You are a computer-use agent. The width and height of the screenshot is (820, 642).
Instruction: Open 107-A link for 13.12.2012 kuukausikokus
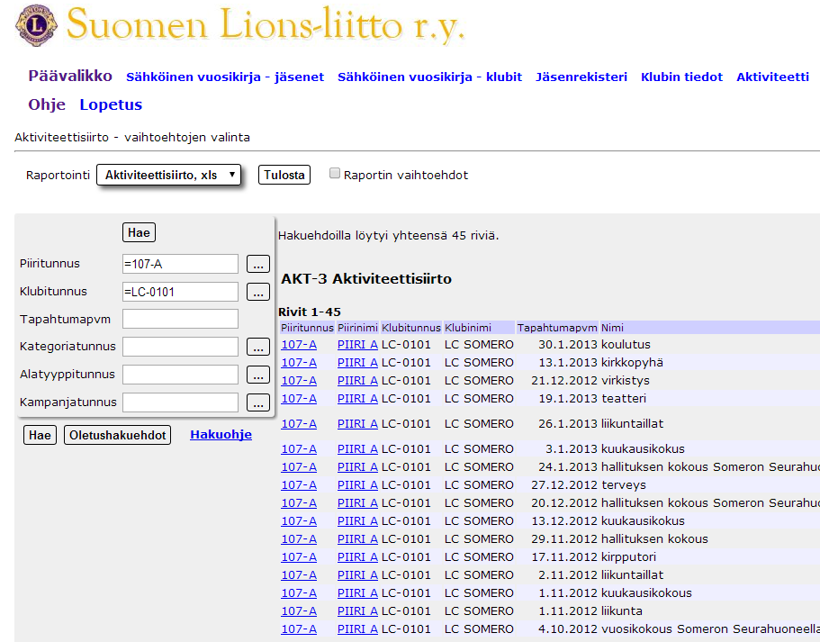(x=299, y=521)
